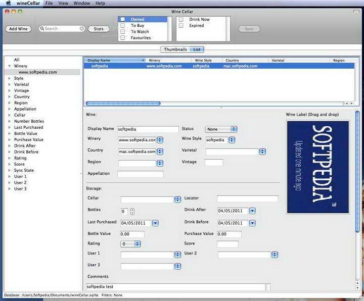This screenshot has height=301, width=364.
Task: Expand the Style tree node
Action: [10, 78]
